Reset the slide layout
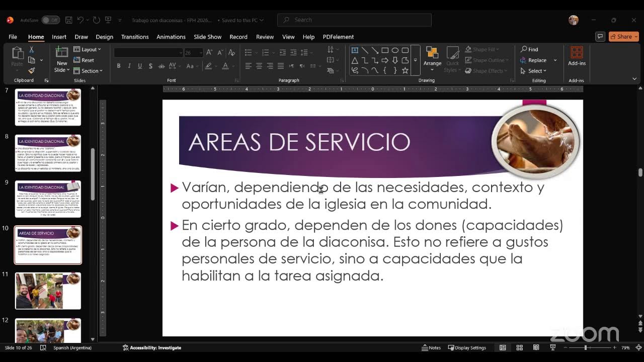Image resolution: width=644 pixels, height=362 pixels. point(84,60)
